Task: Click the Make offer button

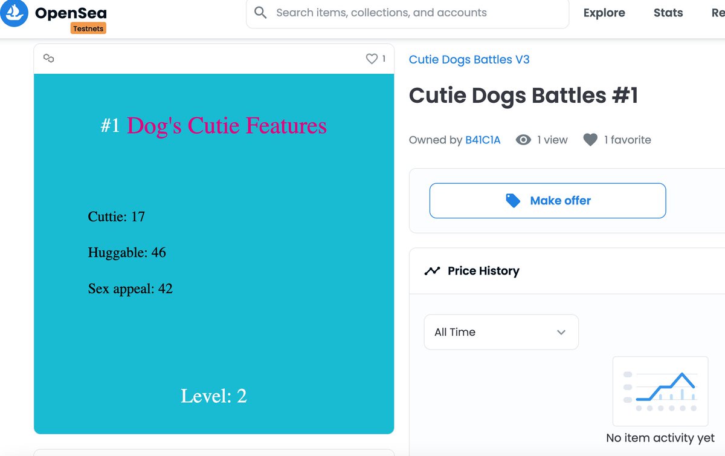Action: (547, 201)
